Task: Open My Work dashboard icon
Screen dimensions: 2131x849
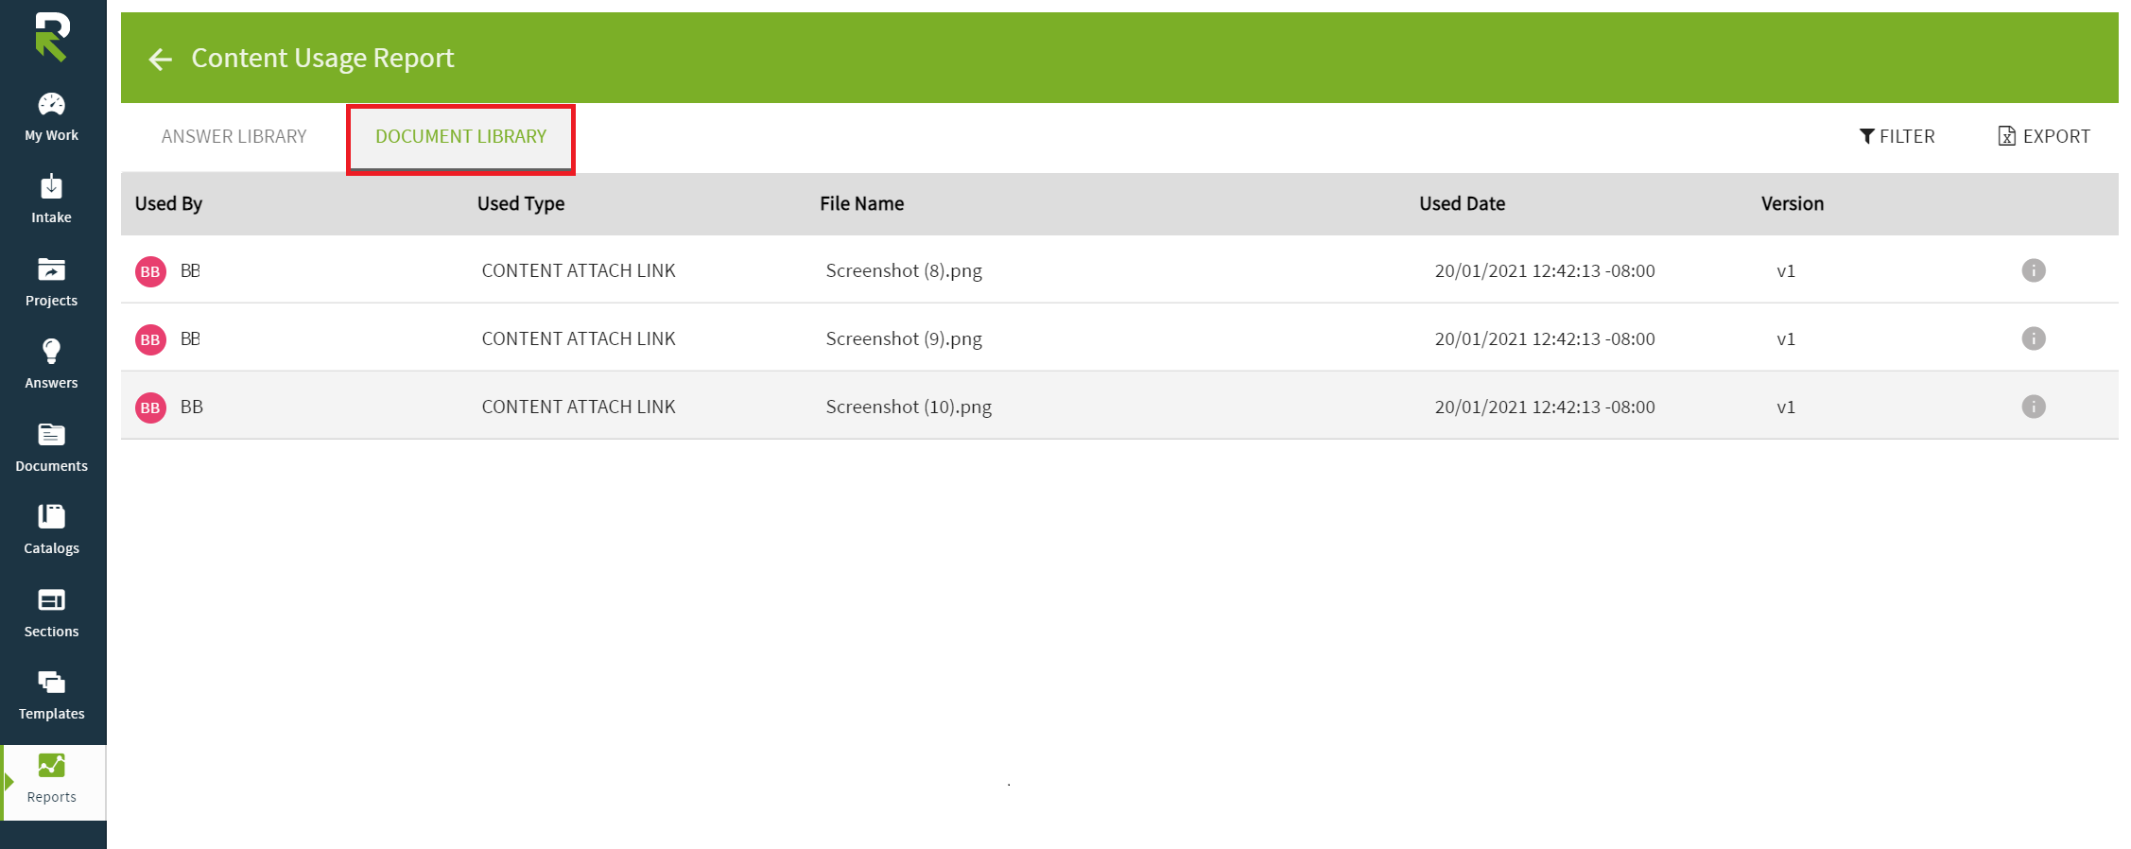Action: click(x=51, y=105)
